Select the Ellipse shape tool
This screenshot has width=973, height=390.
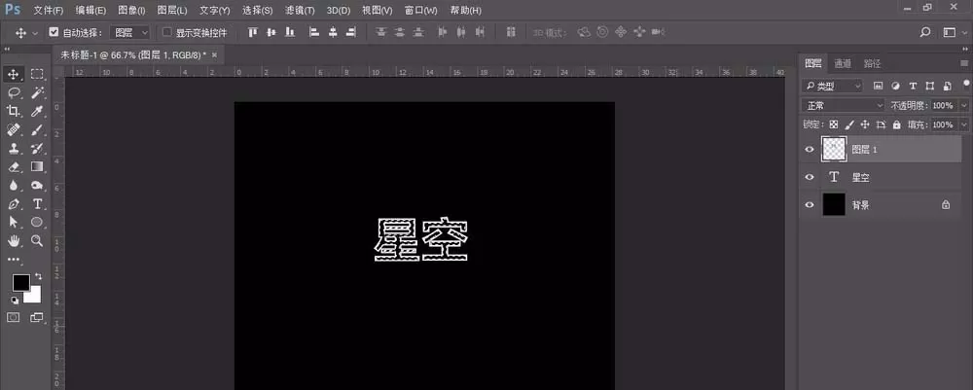pyautogui.click(x=37, y=222)
